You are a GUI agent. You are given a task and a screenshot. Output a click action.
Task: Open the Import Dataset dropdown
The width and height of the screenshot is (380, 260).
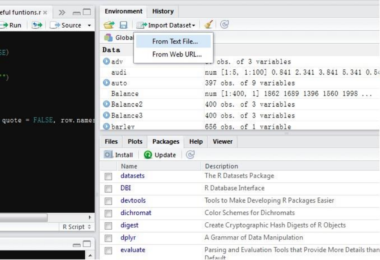click(x=166, y=25)
